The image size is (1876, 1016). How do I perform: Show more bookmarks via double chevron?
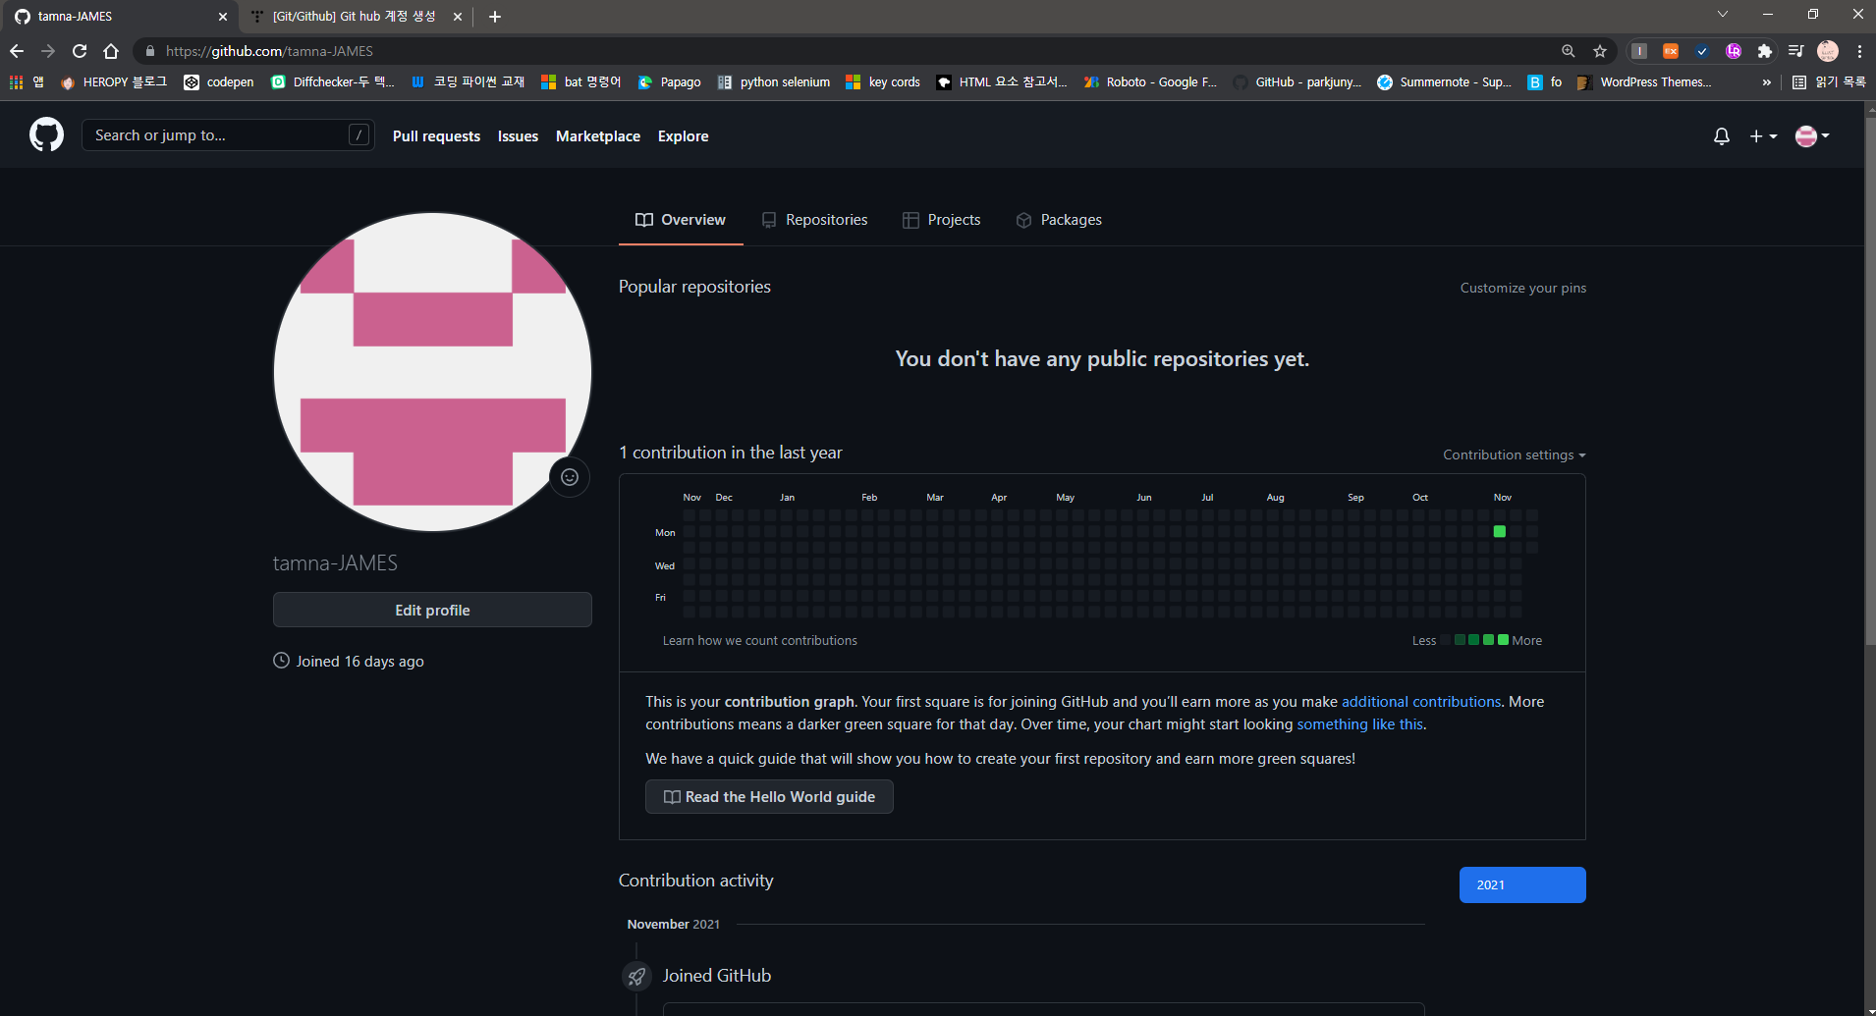coord(1767,82)
